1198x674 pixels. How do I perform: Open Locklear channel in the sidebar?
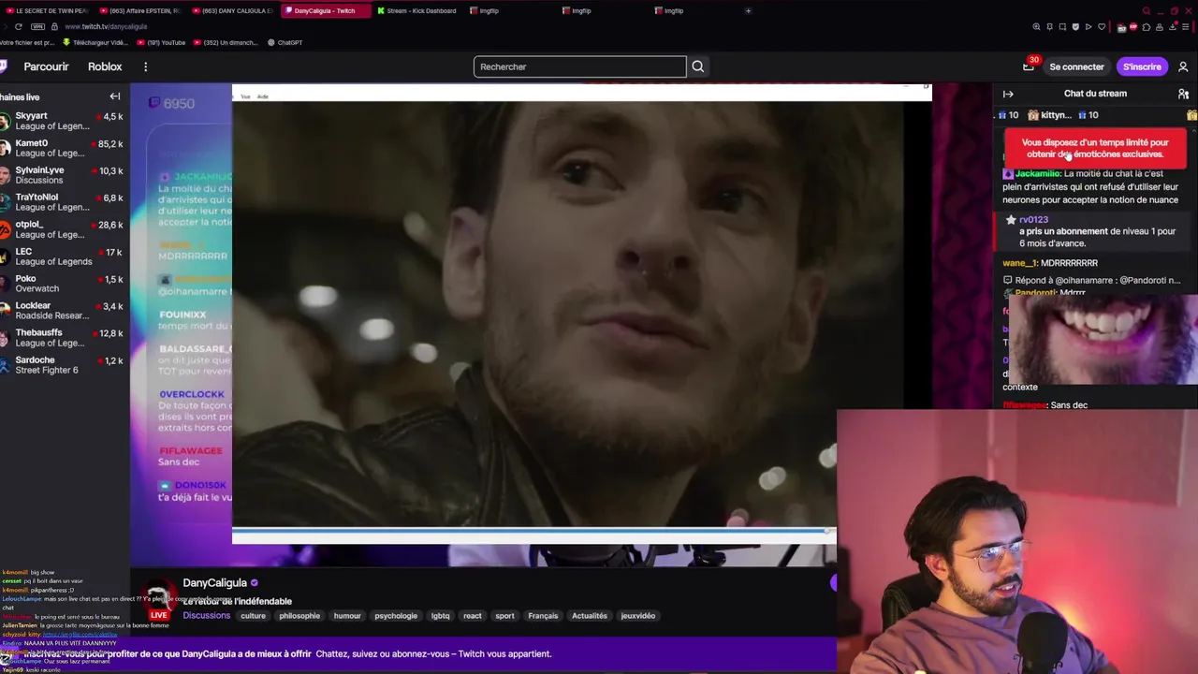tap(62, 311)
